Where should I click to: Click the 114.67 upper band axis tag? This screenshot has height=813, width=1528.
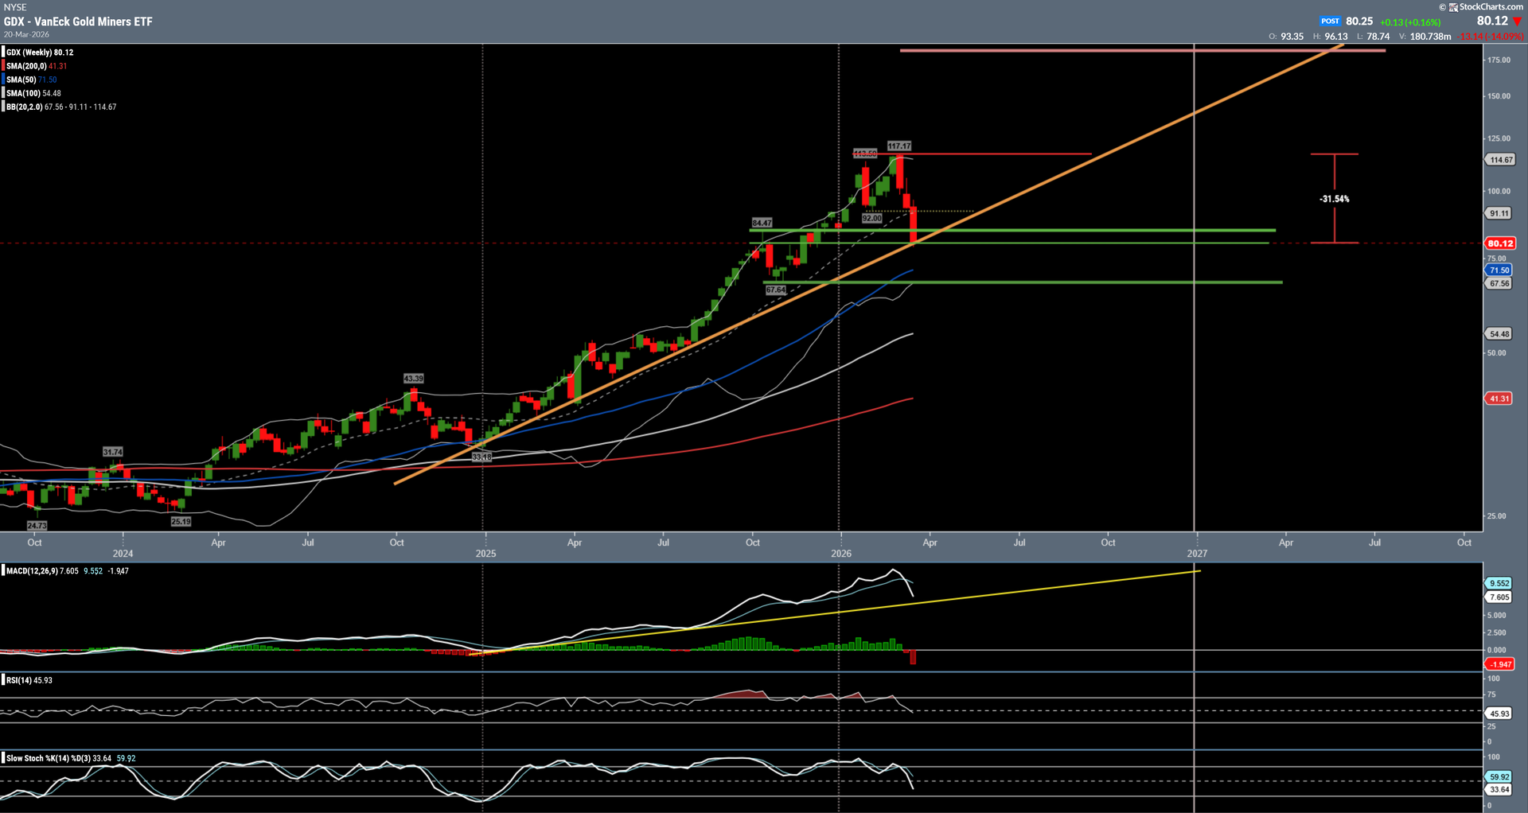(1500, 160)
